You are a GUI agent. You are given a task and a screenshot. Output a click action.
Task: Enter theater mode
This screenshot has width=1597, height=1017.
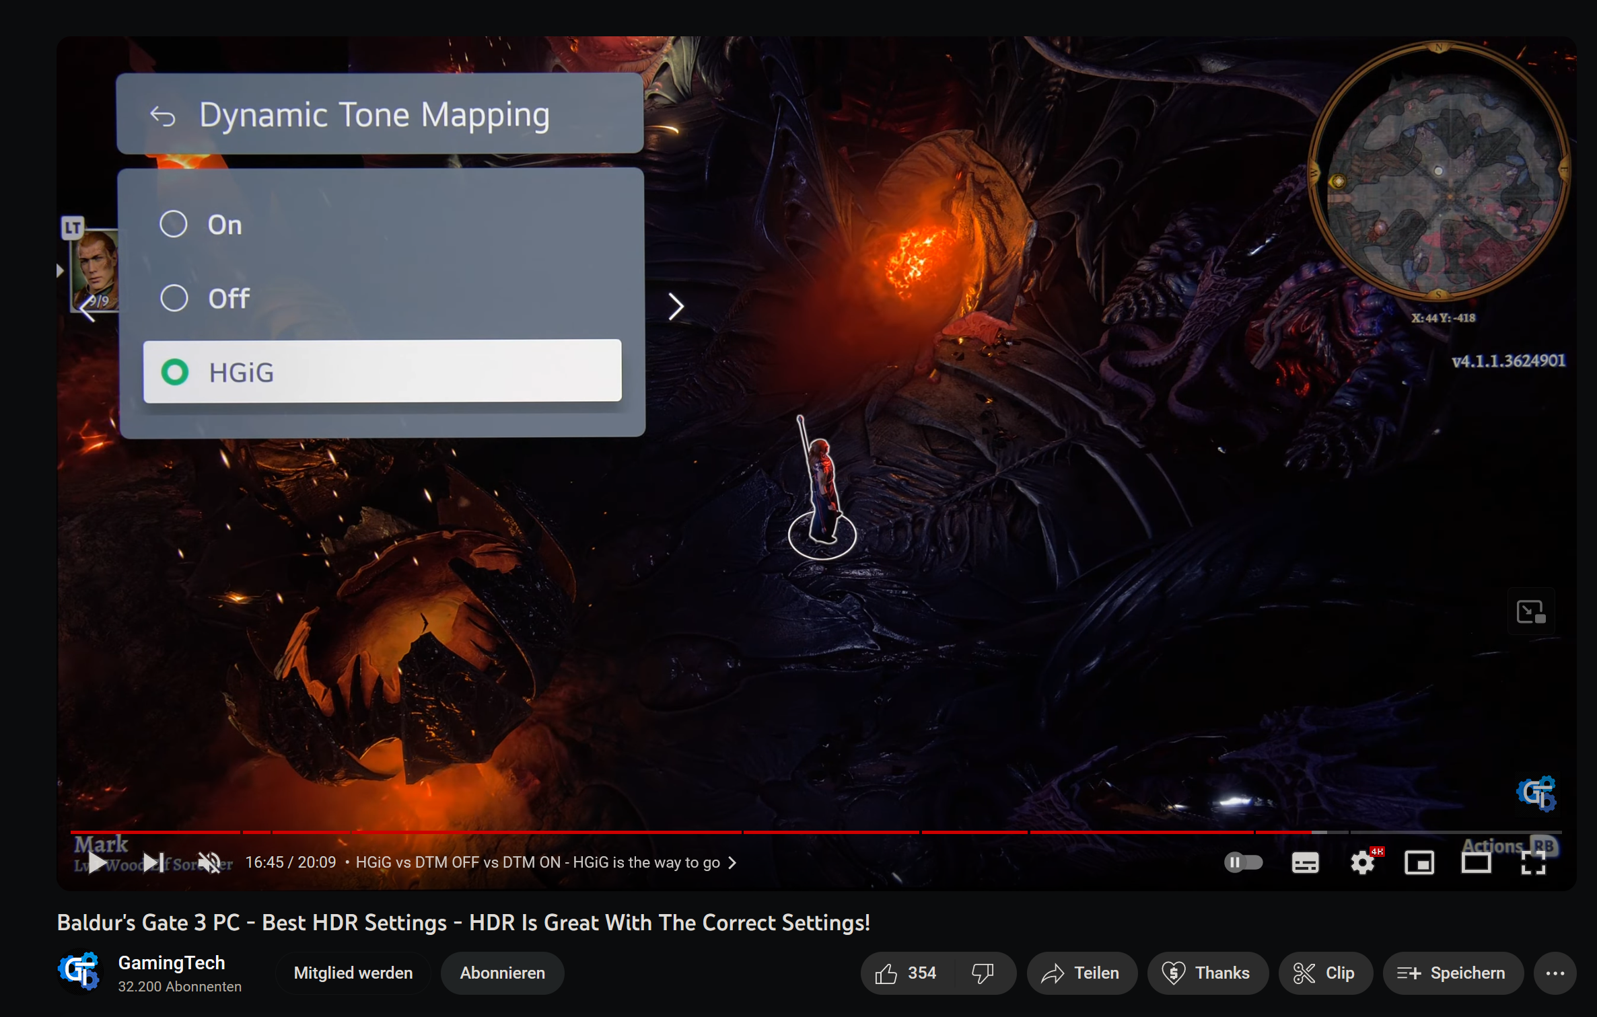pos(1477,862)
